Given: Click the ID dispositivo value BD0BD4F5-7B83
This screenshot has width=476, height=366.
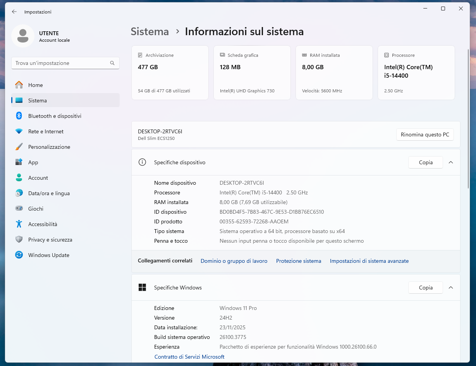Looking at the screenshot, I should tap(272, 212).
